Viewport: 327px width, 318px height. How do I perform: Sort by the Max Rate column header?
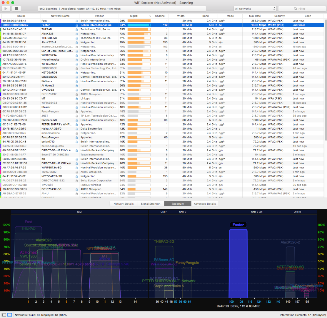[255, 16]
